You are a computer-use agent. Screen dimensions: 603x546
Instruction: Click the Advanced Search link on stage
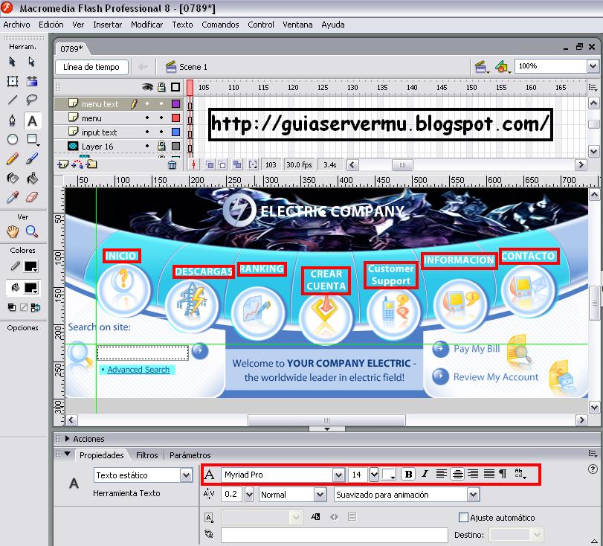138,370
